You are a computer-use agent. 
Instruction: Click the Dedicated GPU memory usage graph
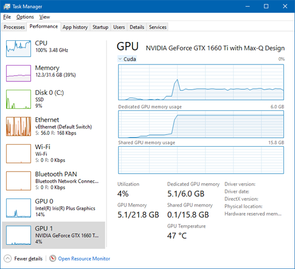[201, 124]
